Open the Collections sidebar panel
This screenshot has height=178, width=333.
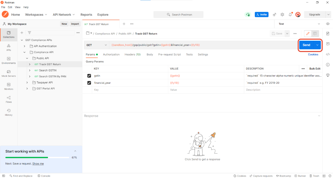click(x=9, y=35)
